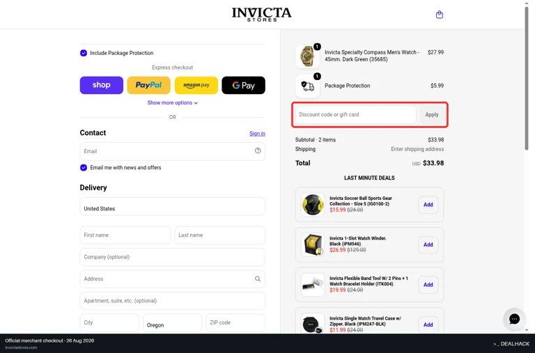This screenshot has width=535, height=353.
Task: Open the shopping bag cart icon
Action: click(439, 15)
